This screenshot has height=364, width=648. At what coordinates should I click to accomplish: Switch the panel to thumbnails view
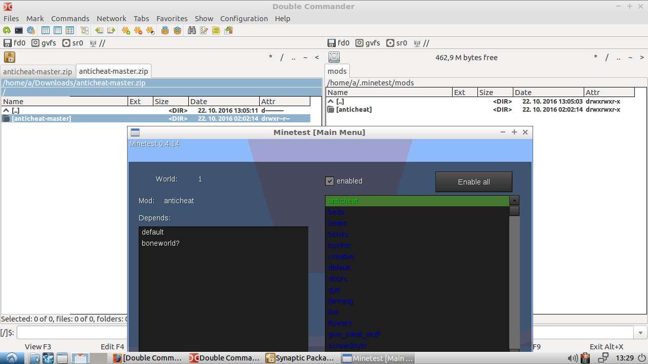point(71,30)
